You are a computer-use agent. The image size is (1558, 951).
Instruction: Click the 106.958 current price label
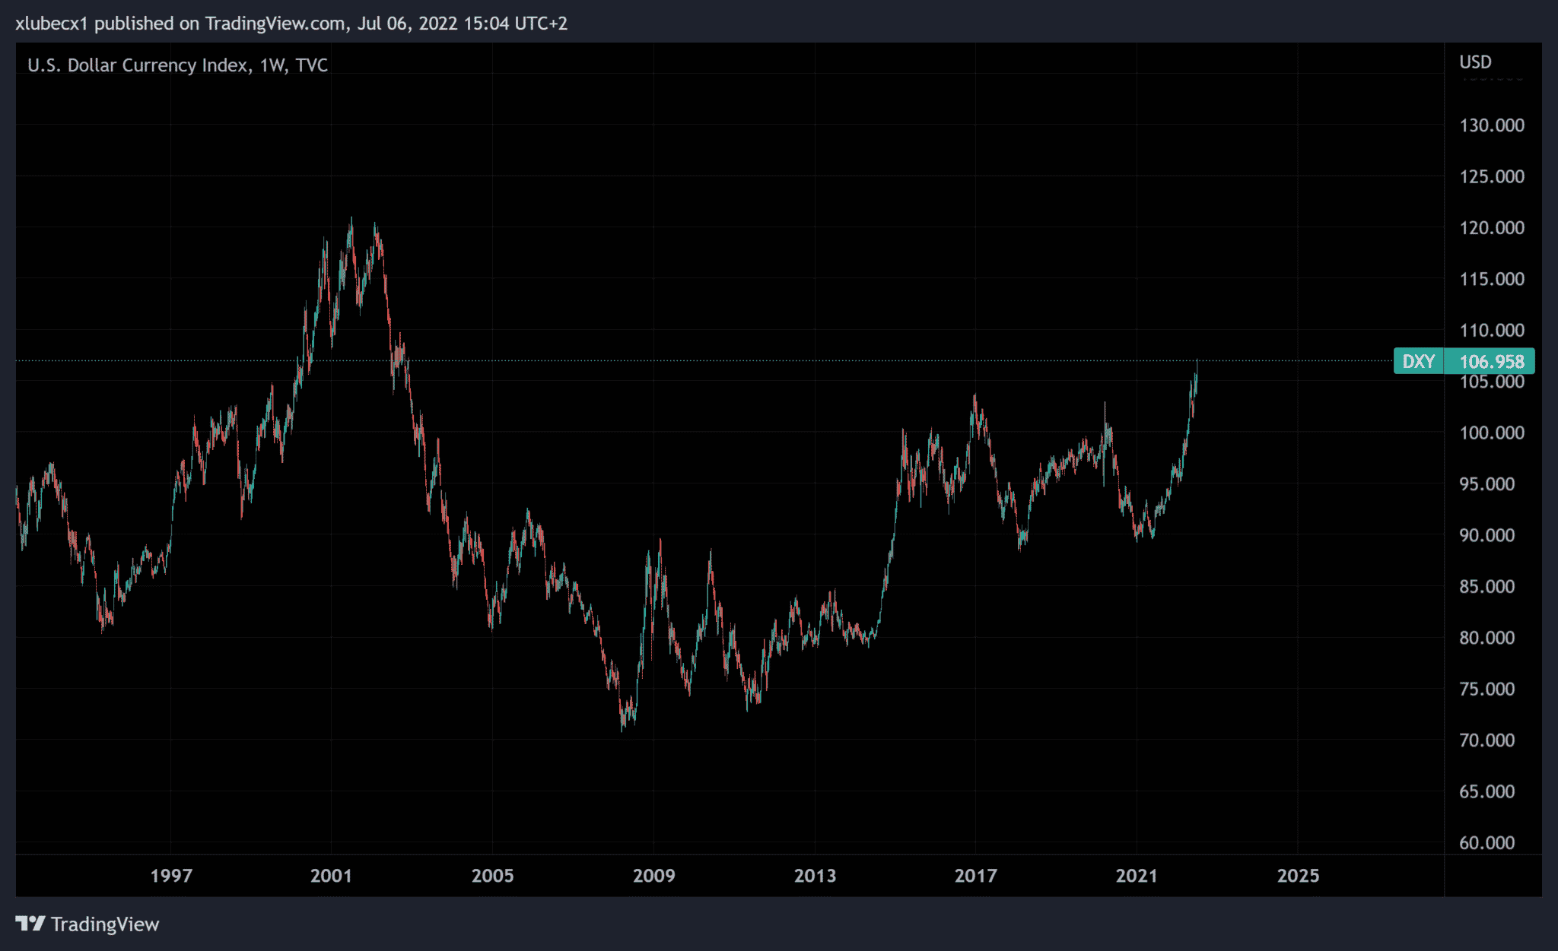click(x=1491, y=362)
